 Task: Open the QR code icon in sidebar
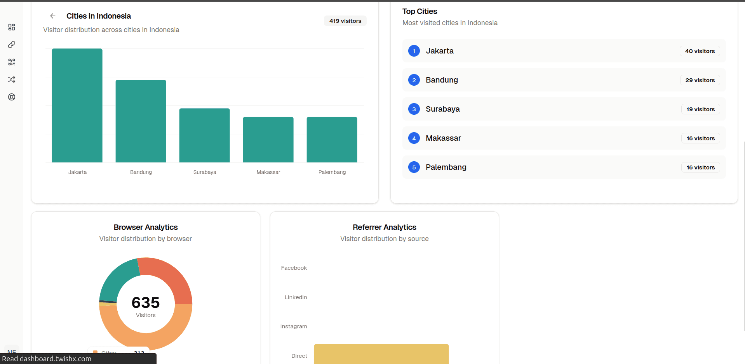[x=12, y=62]
